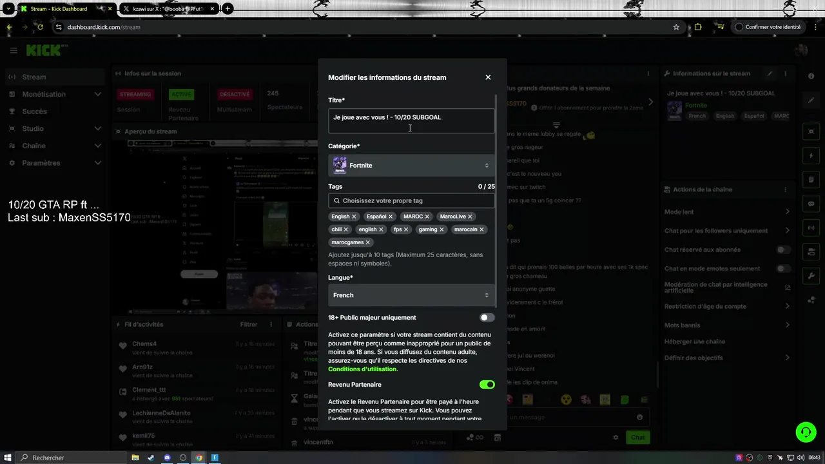825x464 pixels.
Task: Open Fil d'activités options menu
Action: [271, 325]
